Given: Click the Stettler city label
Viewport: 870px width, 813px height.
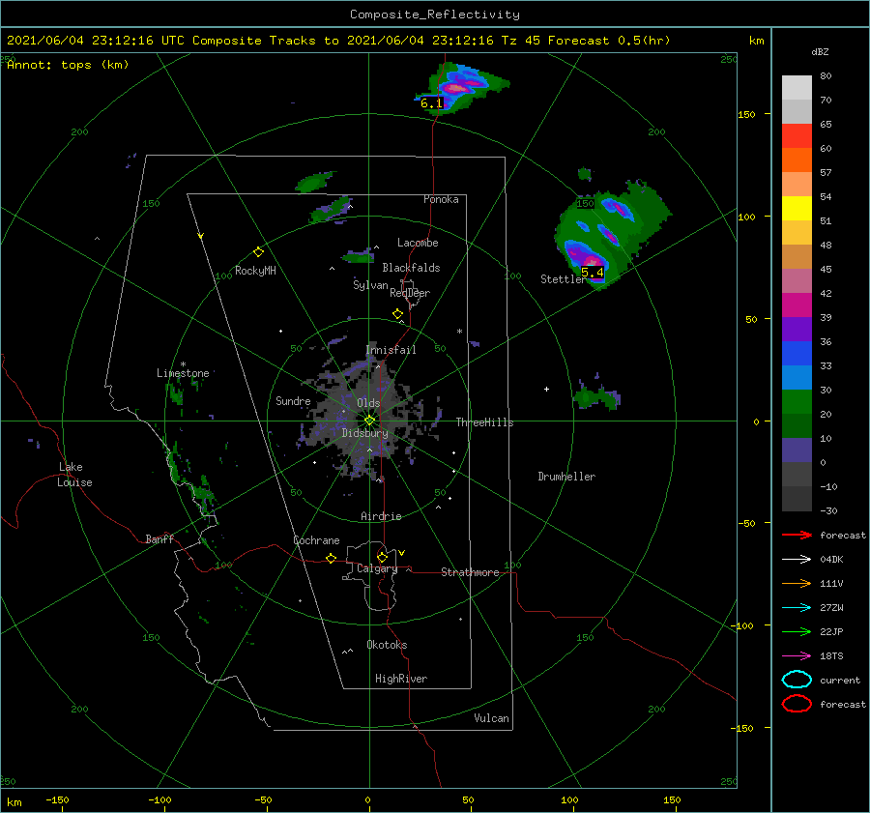Looking at the screenshot, I should pyautogui.click(x=564, y=279).
